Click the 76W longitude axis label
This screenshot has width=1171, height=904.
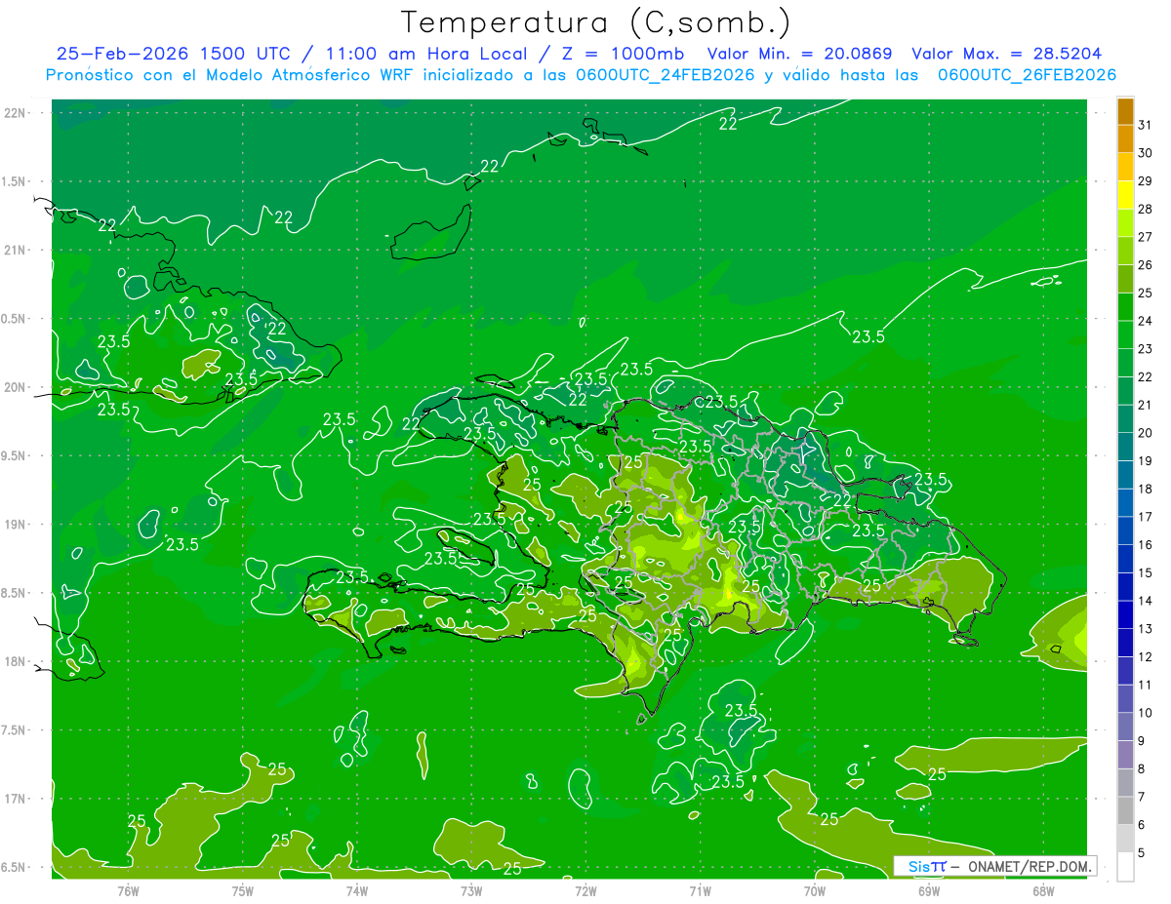[128, 889]
